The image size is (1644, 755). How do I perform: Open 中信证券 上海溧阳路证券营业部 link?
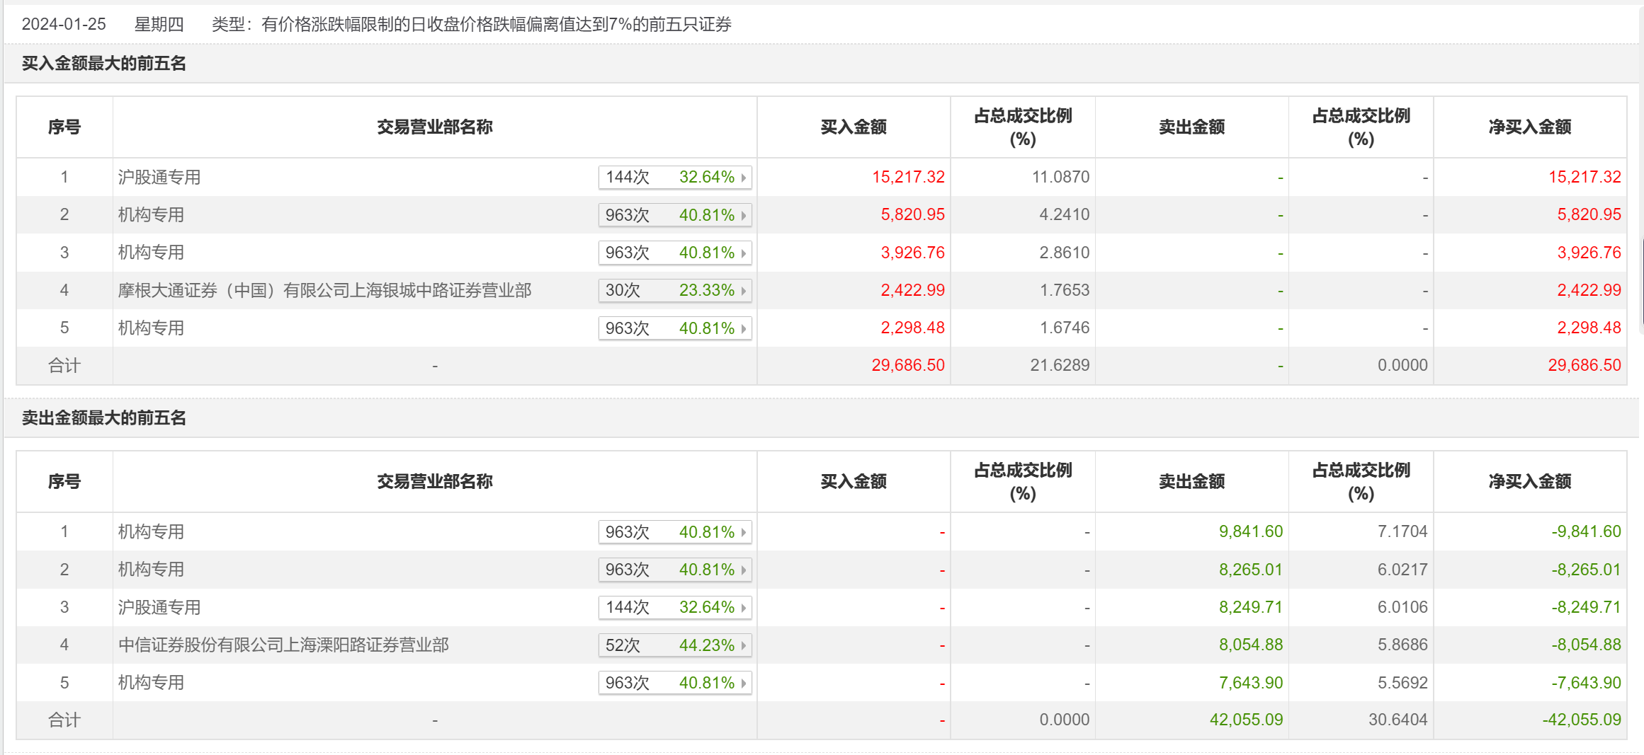283,645
